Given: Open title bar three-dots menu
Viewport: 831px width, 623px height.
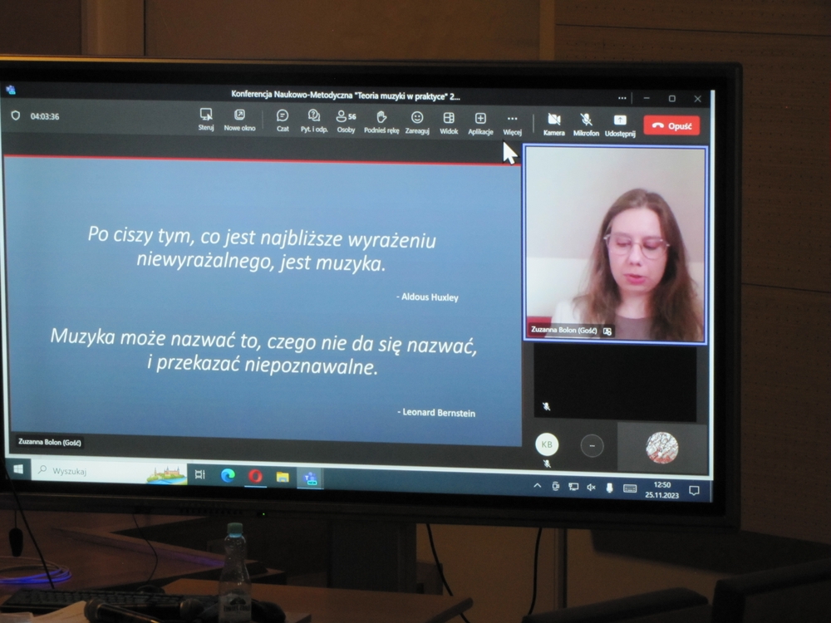Looking at the screenshot, I should 622,98.
